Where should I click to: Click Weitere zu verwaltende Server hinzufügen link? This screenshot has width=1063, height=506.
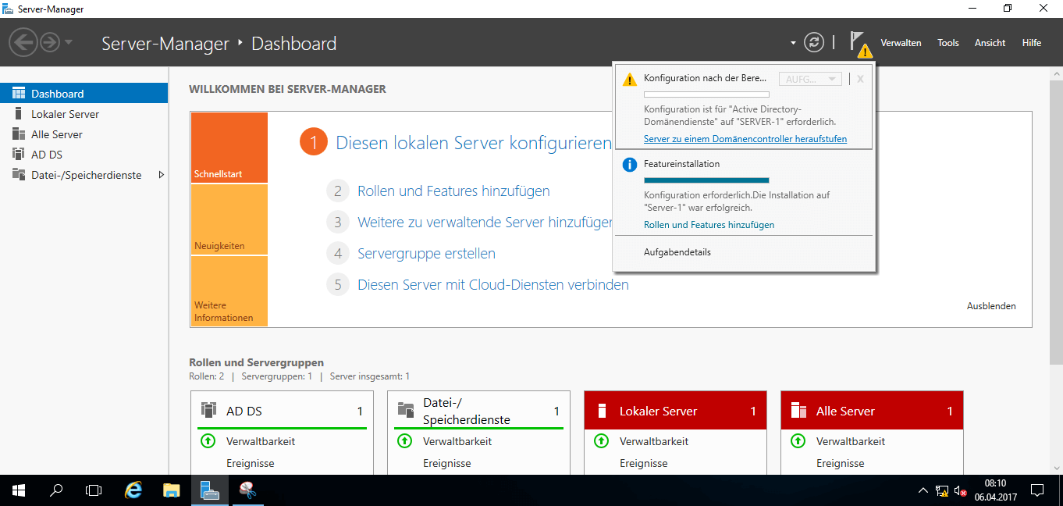[x=485, y=223]
